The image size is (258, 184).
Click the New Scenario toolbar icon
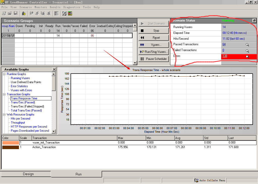[4, 13]
